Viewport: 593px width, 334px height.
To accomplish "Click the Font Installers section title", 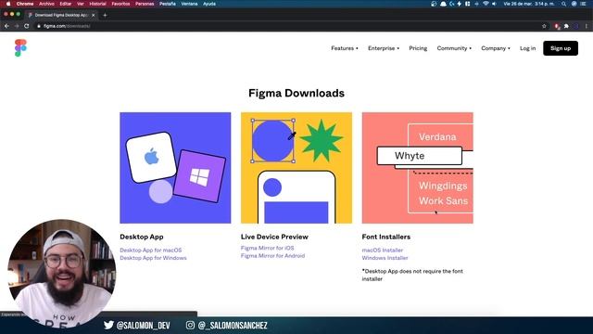I will pyautogui.click(x=386, y=237).
